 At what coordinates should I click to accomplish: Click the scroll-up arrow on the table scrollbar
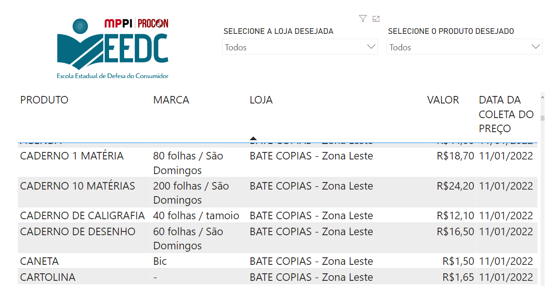point(542,98)
